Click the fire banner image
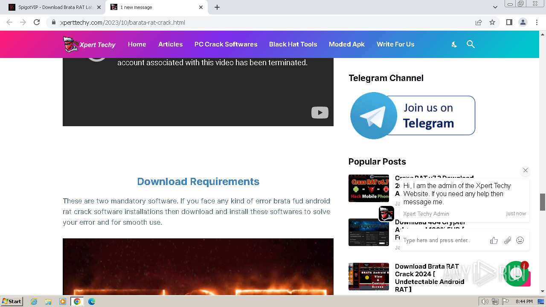This screenshot has width=546, height=307. coord(198,267)
